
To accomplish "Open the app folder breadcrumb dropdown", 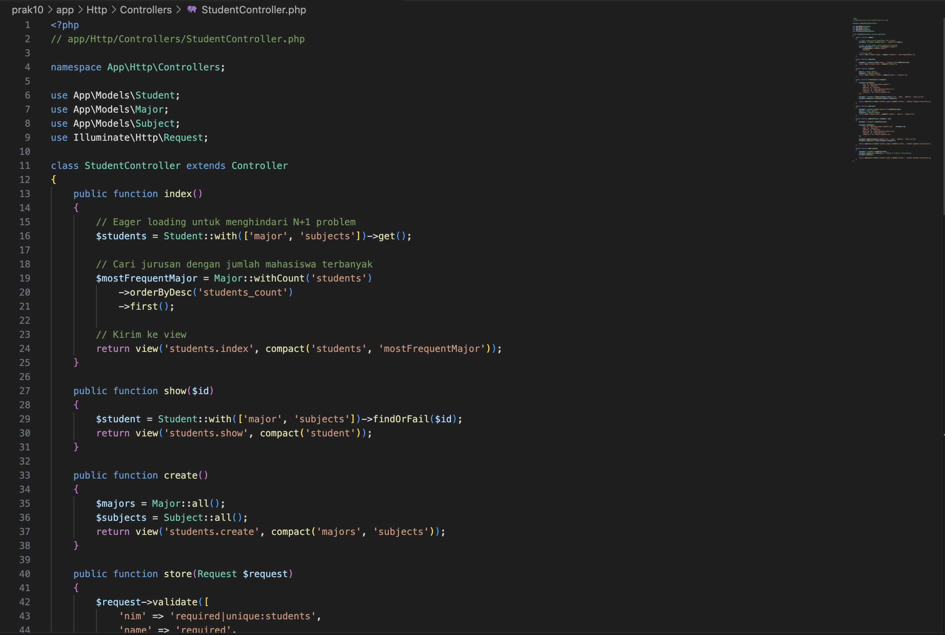I will pyautogui.click(x=65, y=10).
